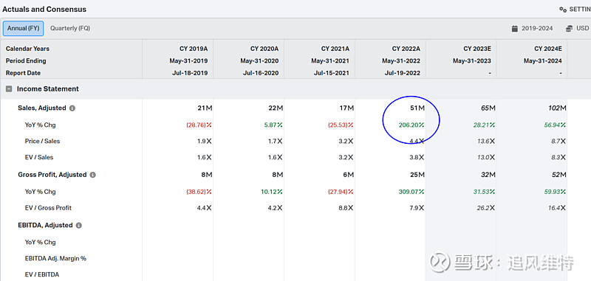Open the Settings gear icon
This screenshot has height=281, width=591.
pyautogui.click(x=563, y=10)
